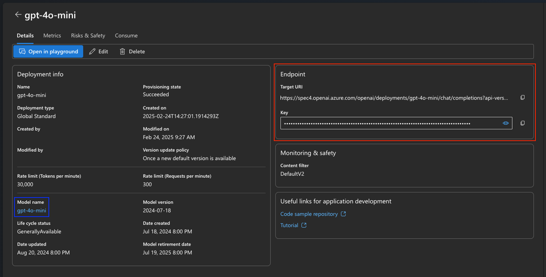This screenshot has width=546, height=277.
Task: Open the deployment in playground
Action: (48, 51)
